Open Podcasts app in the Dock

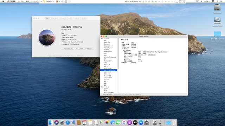point(129,122)
